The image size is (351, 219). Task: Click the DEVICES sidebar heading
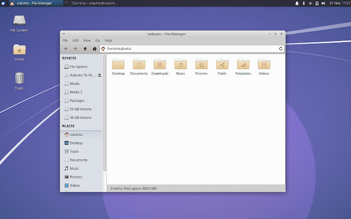pos(69,58)
